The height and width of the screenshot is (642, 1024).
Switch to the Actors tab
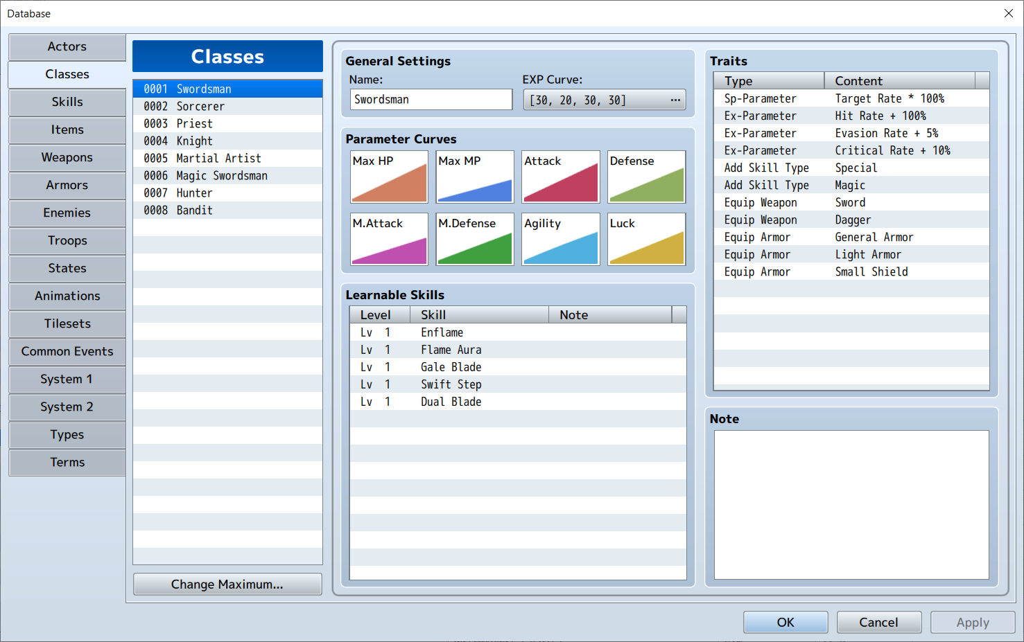point(67,46)
